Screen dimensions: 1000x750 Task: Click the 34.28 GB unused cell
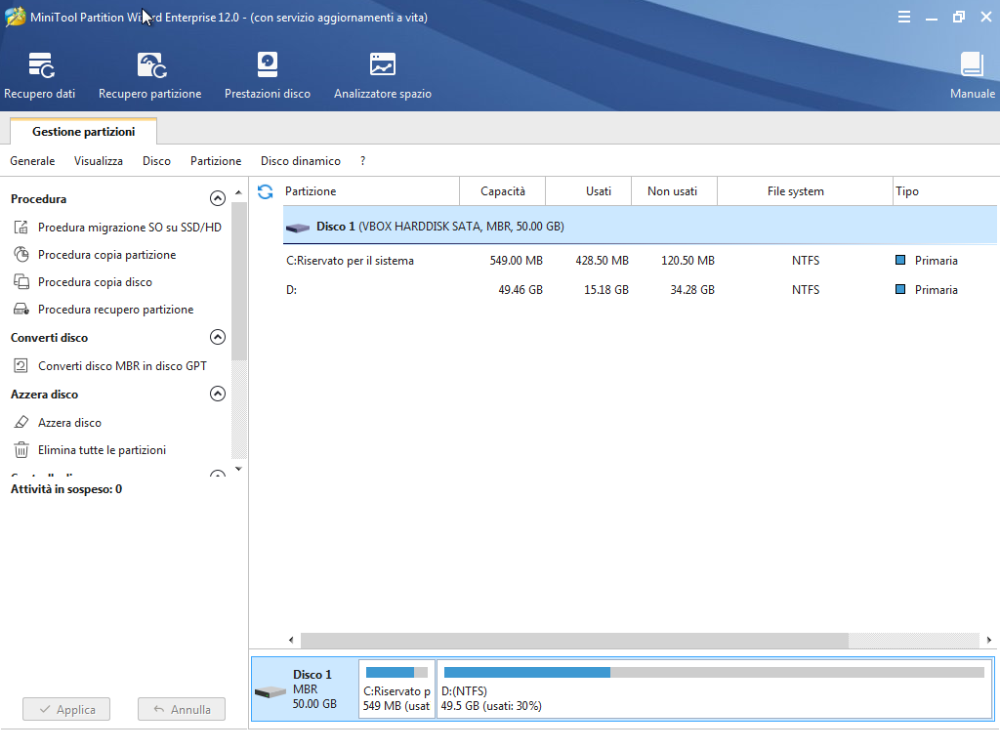pos(692,289)
